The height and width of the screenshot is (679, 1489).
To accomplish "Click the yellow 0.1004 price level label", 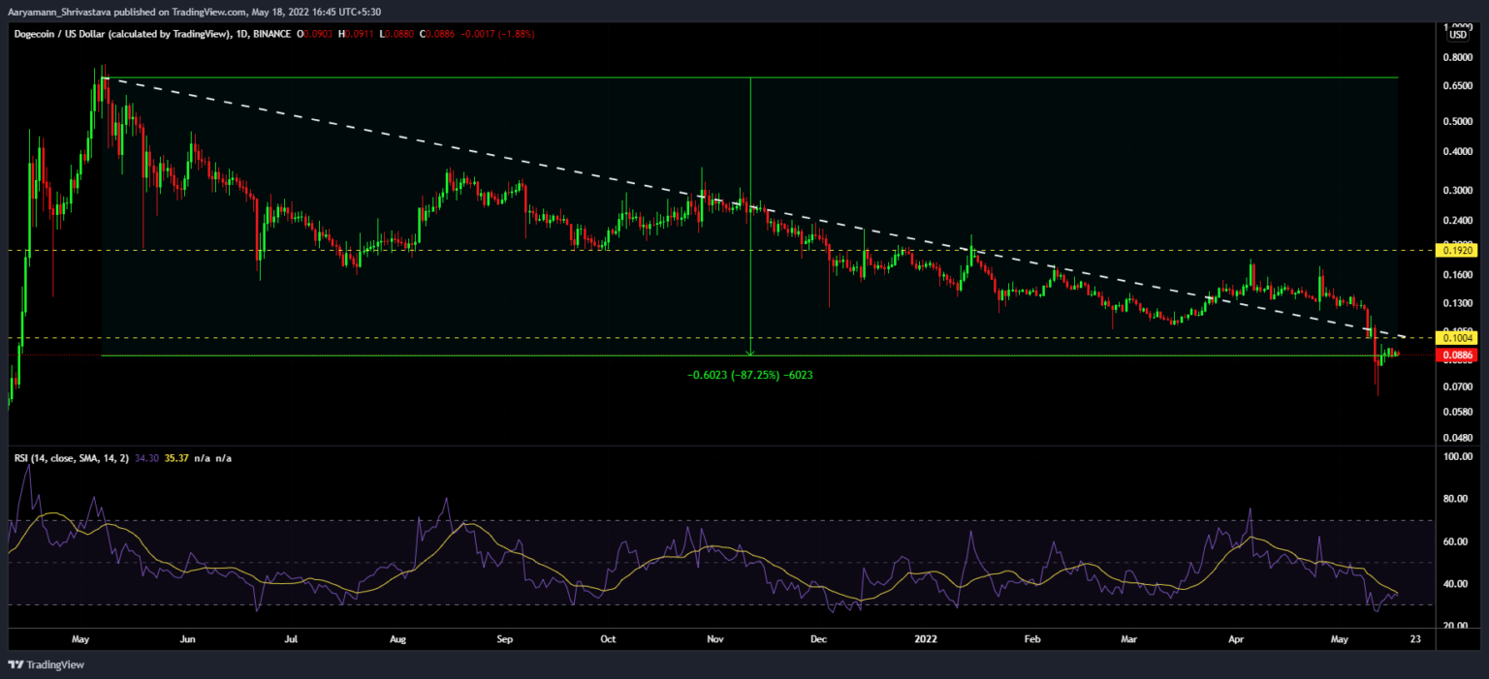I will click(1458, 338).
